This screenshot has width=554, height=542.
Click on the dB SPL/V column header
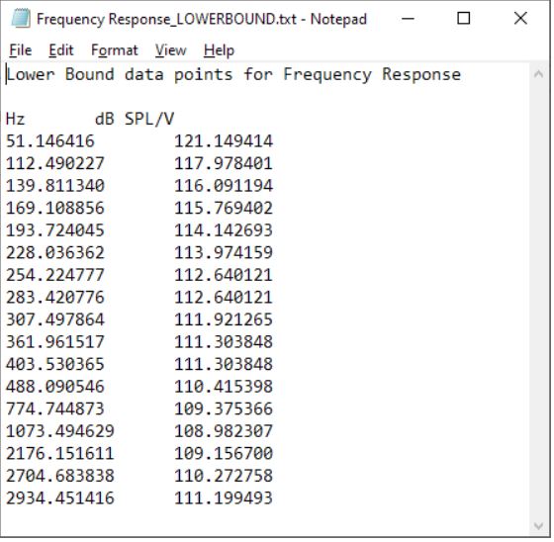pos(135,119)
